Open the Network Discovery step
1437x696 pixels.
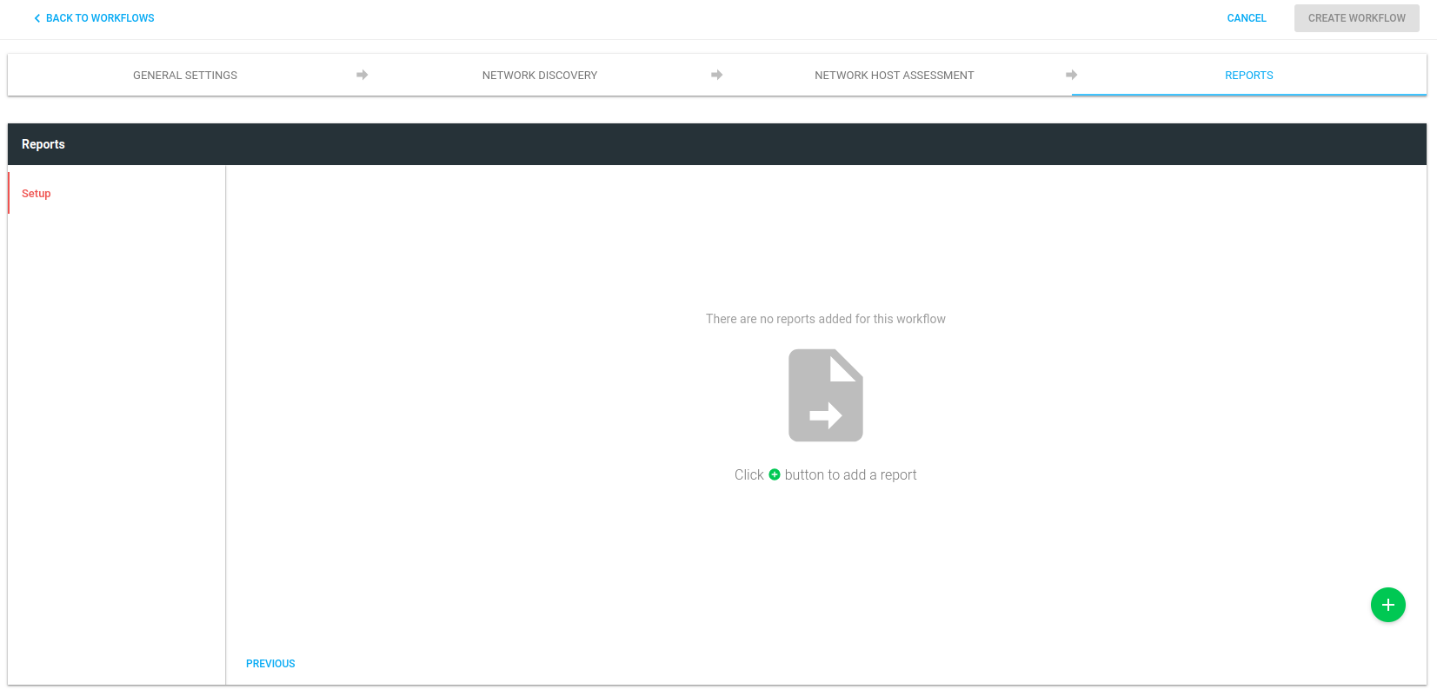point(539,76)
